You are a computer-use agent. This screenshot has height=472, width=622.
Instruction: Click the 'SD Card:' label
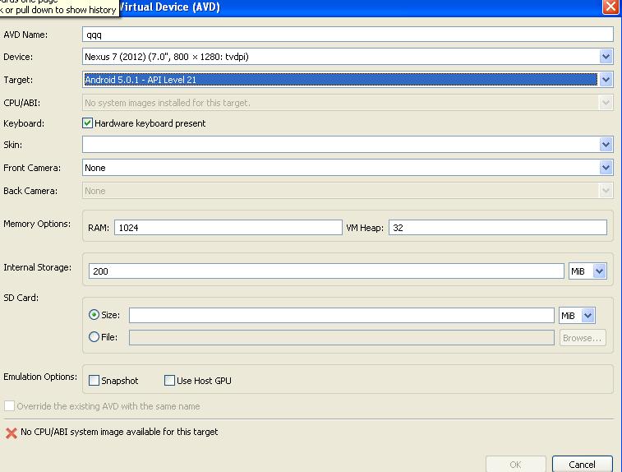click(21, 298)
